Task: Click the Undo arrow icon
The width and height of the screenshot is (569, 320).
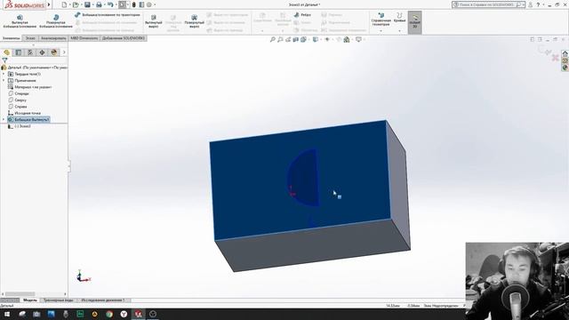Action: pyautogui.click(x=110, y=4)
